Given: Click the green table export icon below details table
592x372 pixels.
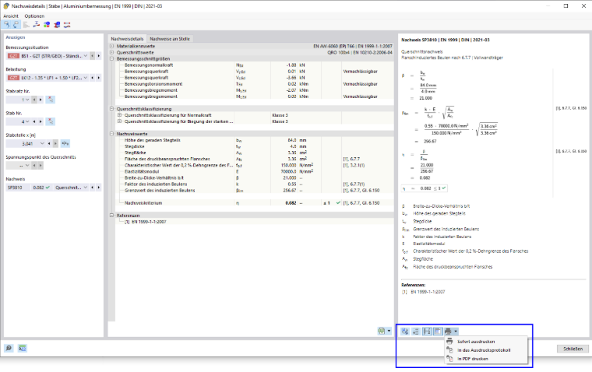Looking at the screenshot, I should (x=382, y=331).
